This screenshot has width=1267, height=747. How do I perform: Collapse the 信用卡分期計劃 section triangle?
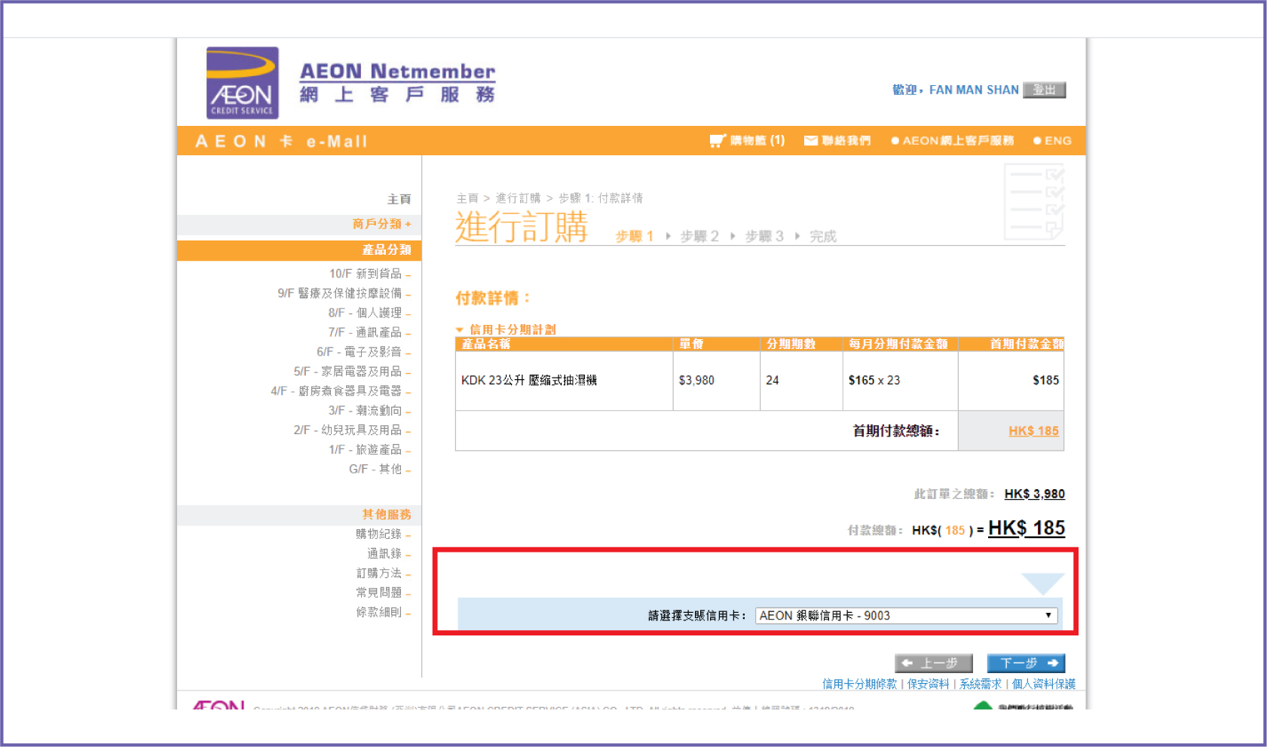pos(460,330)
